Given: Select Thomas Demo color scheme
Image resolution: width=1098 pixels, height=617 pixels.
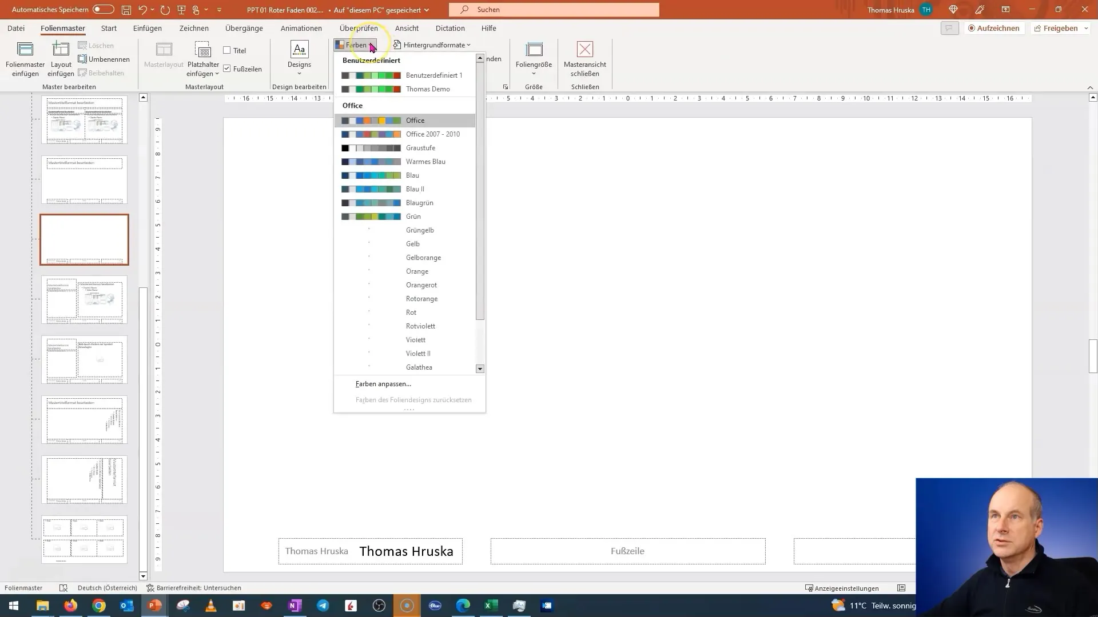Looking at the screenshot, I should [405, 89].
